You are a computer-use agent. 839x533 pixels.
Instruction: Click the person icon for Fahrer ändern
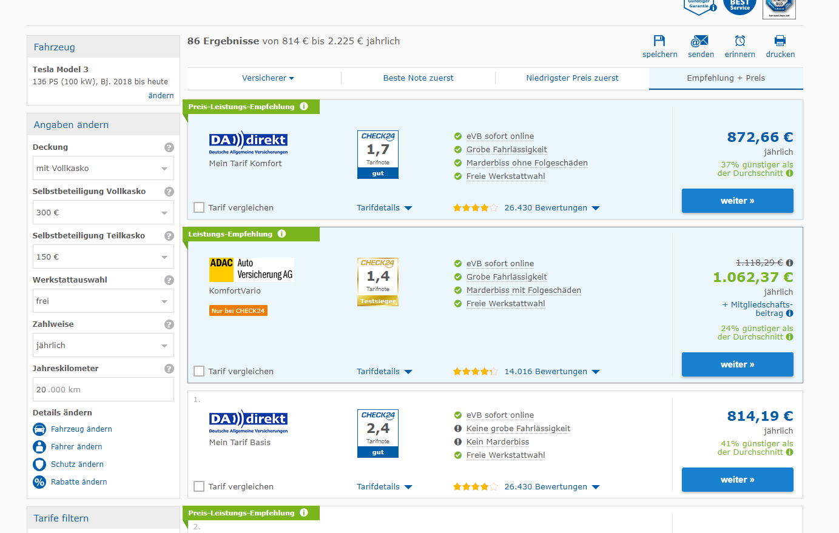tap(39, 447)
